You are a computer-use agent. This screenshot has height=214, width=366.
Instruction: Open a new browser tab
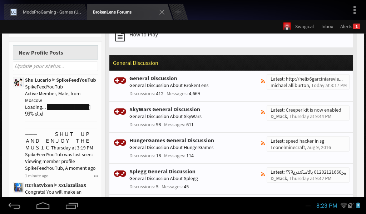178,12
